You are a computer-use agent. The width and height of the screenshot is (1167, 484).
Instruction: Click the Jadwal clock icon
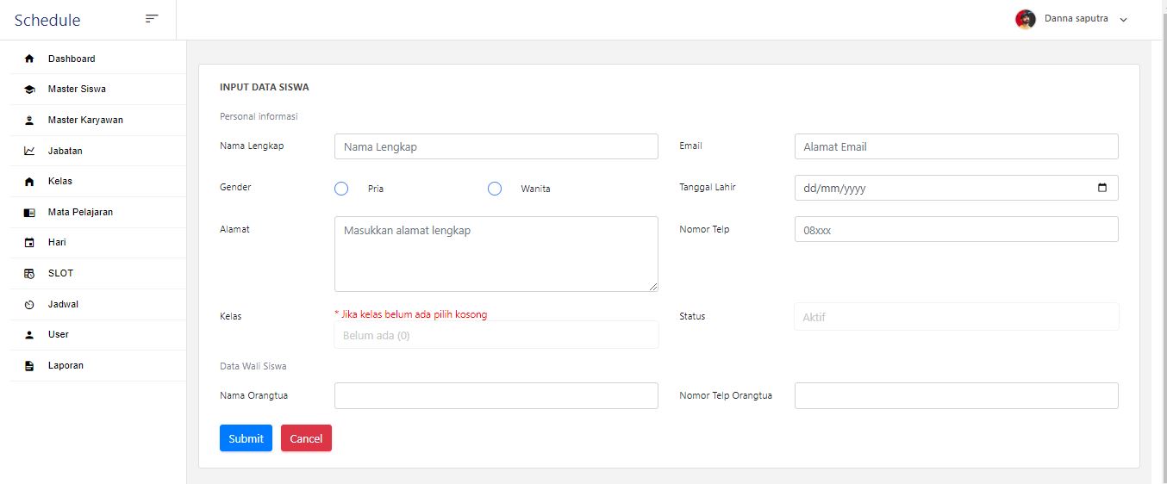(x=29, y=305)
